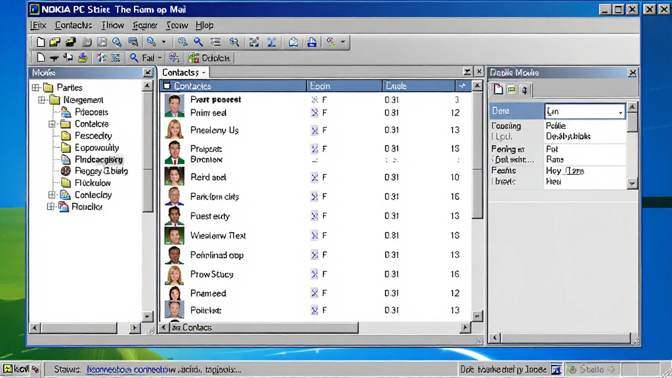The height and width of the screenshot is (378, 672).
Task: Toggle the checkbox in the Contacles column header
Action: 167,86
